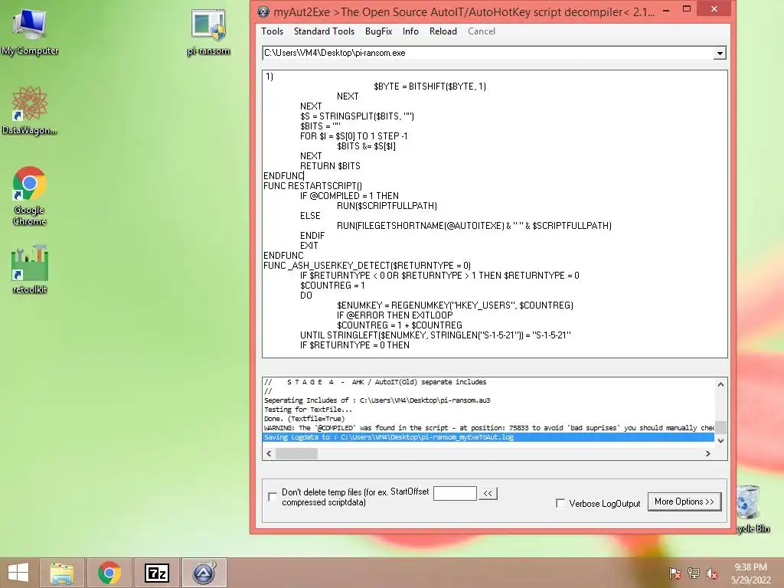Click 'Testing for TextFile...' log line
This screenshot has width=784, height=588.
(308, 410)
